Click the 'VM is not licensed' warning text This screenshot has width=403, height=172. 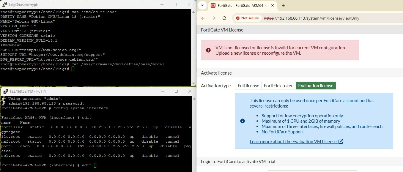[x=281, y=51]
